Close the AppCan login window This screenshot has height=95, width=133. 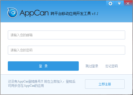click(128, 3)
